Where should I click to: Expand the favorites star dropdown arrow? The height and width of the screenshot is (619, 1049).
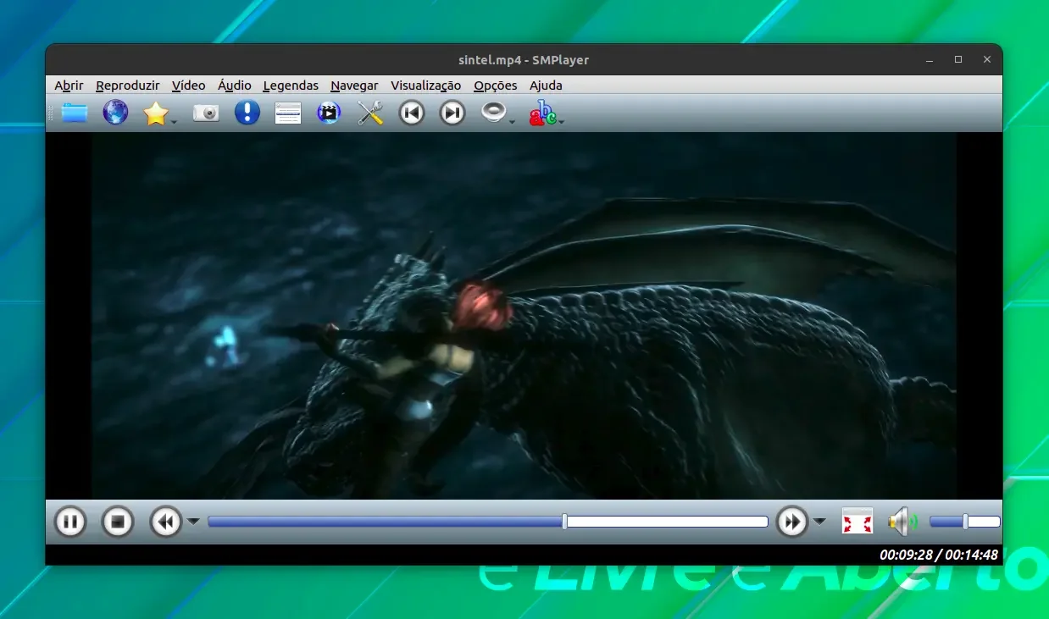point(174,122)
